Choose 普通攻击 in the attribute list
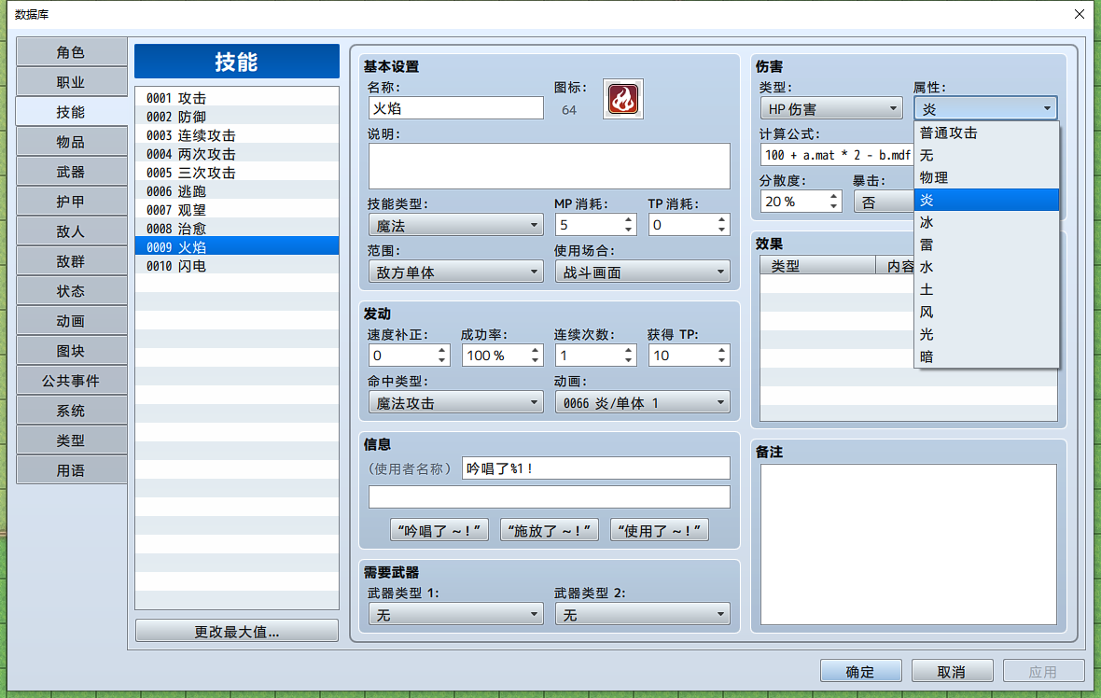 click(986, 133)
